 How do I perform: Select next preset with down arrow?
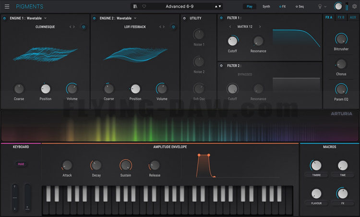pos(220,6)
